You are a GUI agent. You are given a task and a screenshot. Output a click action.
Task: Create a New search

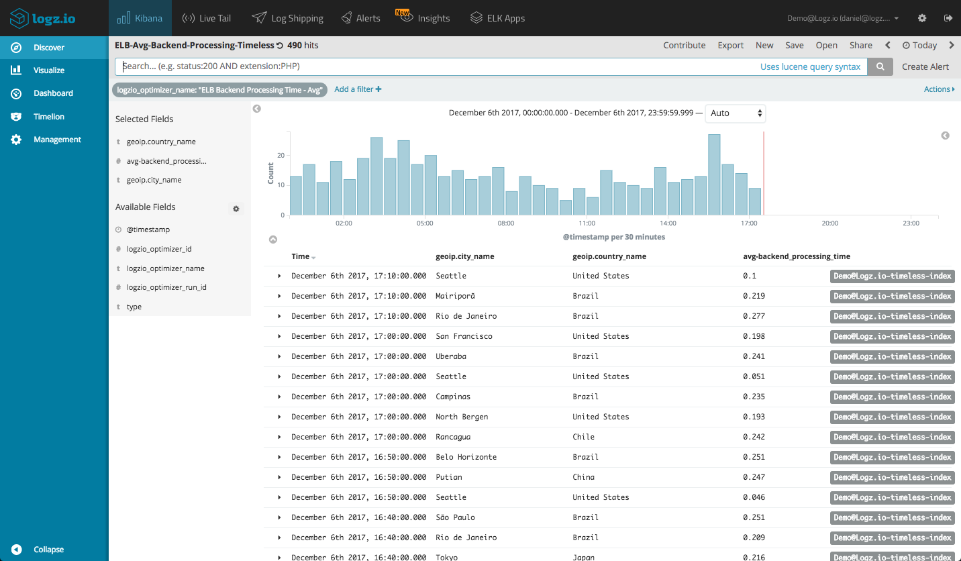coord(764,46)
